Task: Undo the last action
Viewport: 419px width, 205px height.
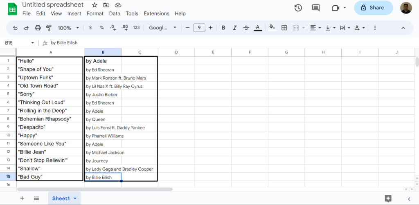Action: 15,28
